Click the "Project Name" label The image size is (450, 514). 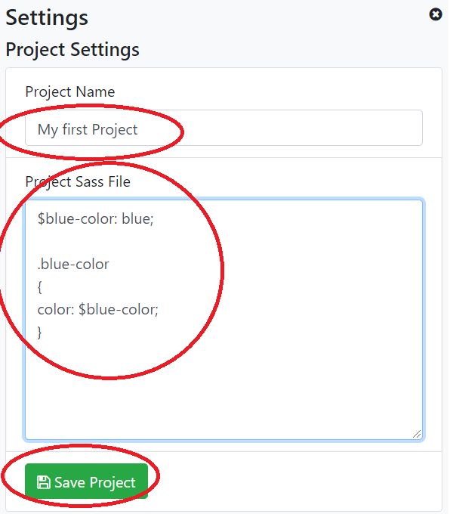(70, 91)
